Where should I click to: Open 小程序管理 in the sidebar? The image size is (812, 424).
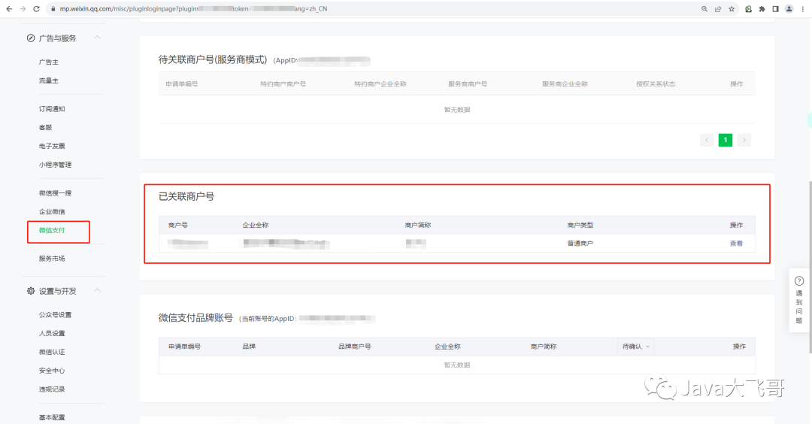pyautogui.click(x=55, y=165)
